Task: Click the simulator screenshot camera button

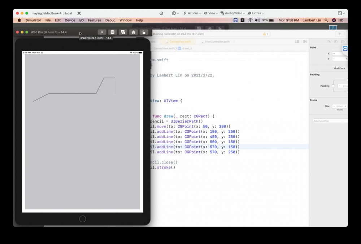Action: pyautogui.click(x=123, y=32)
